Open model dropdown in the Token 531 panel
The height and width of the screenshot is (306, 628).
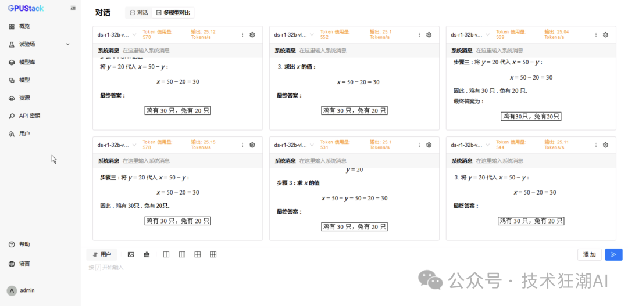294,145
